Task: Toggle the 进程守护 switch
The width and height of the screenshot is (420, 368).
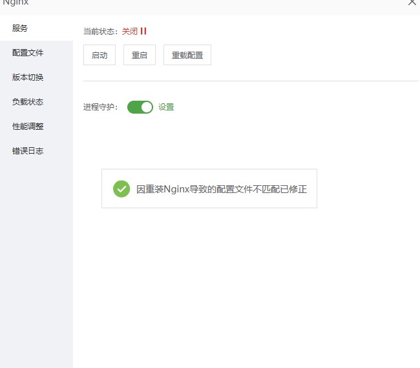Action: click(140, 107)
